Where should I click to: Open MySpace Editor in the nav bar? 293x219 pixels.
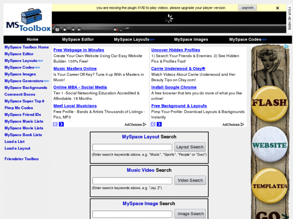[78, 39]
